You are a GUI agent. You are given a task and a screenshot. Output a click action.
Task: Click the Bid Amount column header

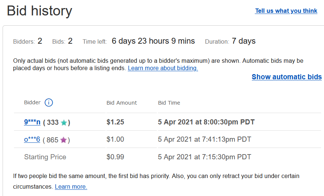(121, 103)
